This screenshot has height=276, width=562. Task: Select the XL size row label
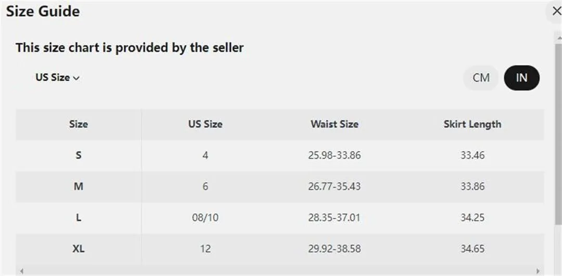[x=79, y=249]
